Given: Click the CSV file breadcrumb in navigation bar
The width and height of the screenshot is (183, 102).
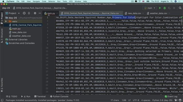Looking at the screenshot, I should coord(40,8).
